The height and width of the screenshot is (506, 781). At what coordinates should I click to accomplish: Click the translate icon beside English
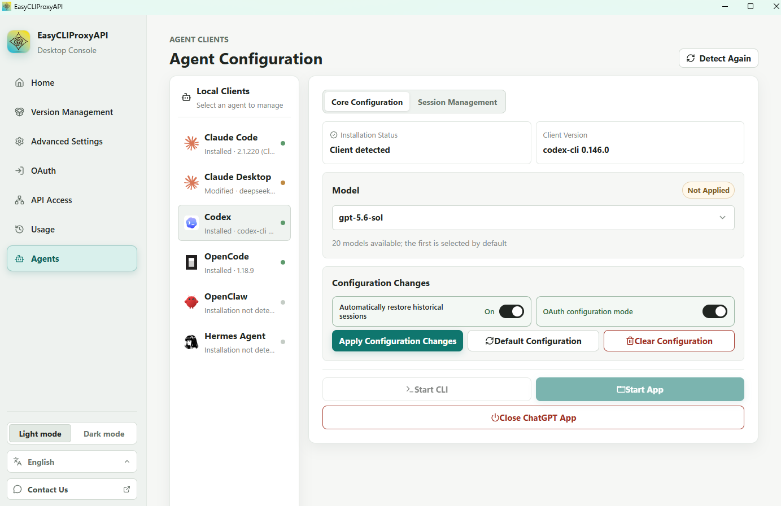pyautogui.click(x=18, y=461)
